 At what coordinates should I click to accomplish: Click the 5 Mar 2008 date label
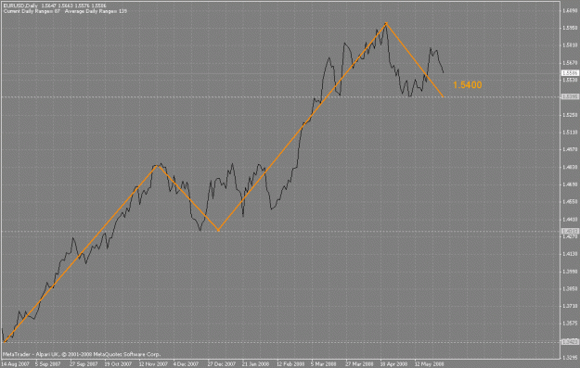tap(324, 364)
